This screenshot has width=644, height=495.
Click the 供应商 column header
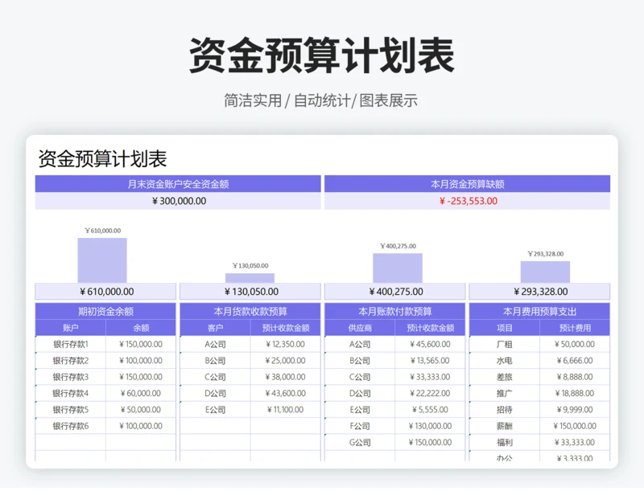click(360, 328)
